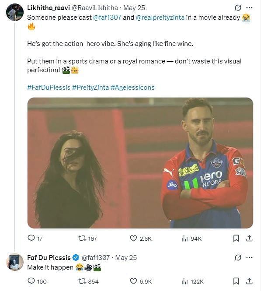268x291 pixels.
Task: Repost Faf Du Plessis's reply with 854
Action: click(x=81, y=281)
